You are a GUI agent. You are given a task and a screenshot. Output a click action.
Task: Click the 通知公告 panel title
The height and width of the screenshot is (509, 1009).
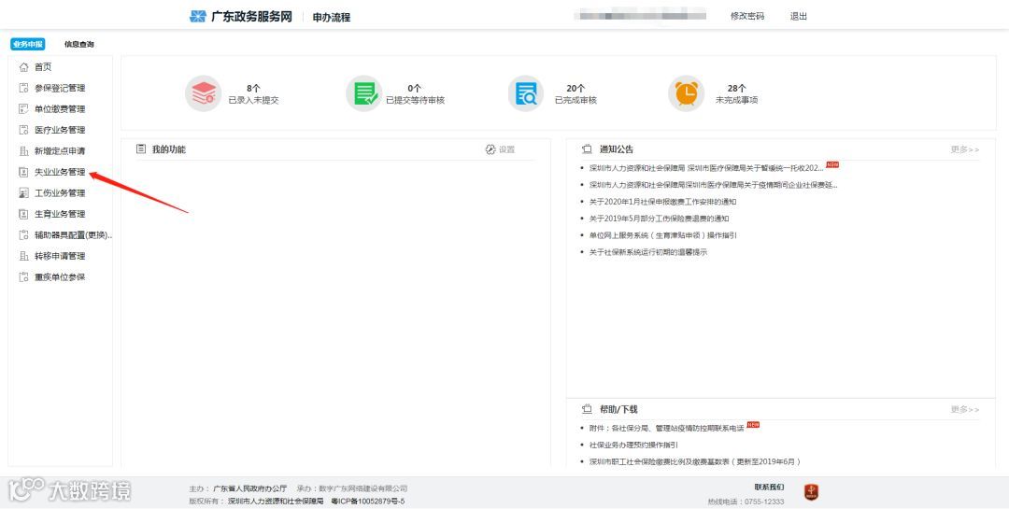(617, 149)
